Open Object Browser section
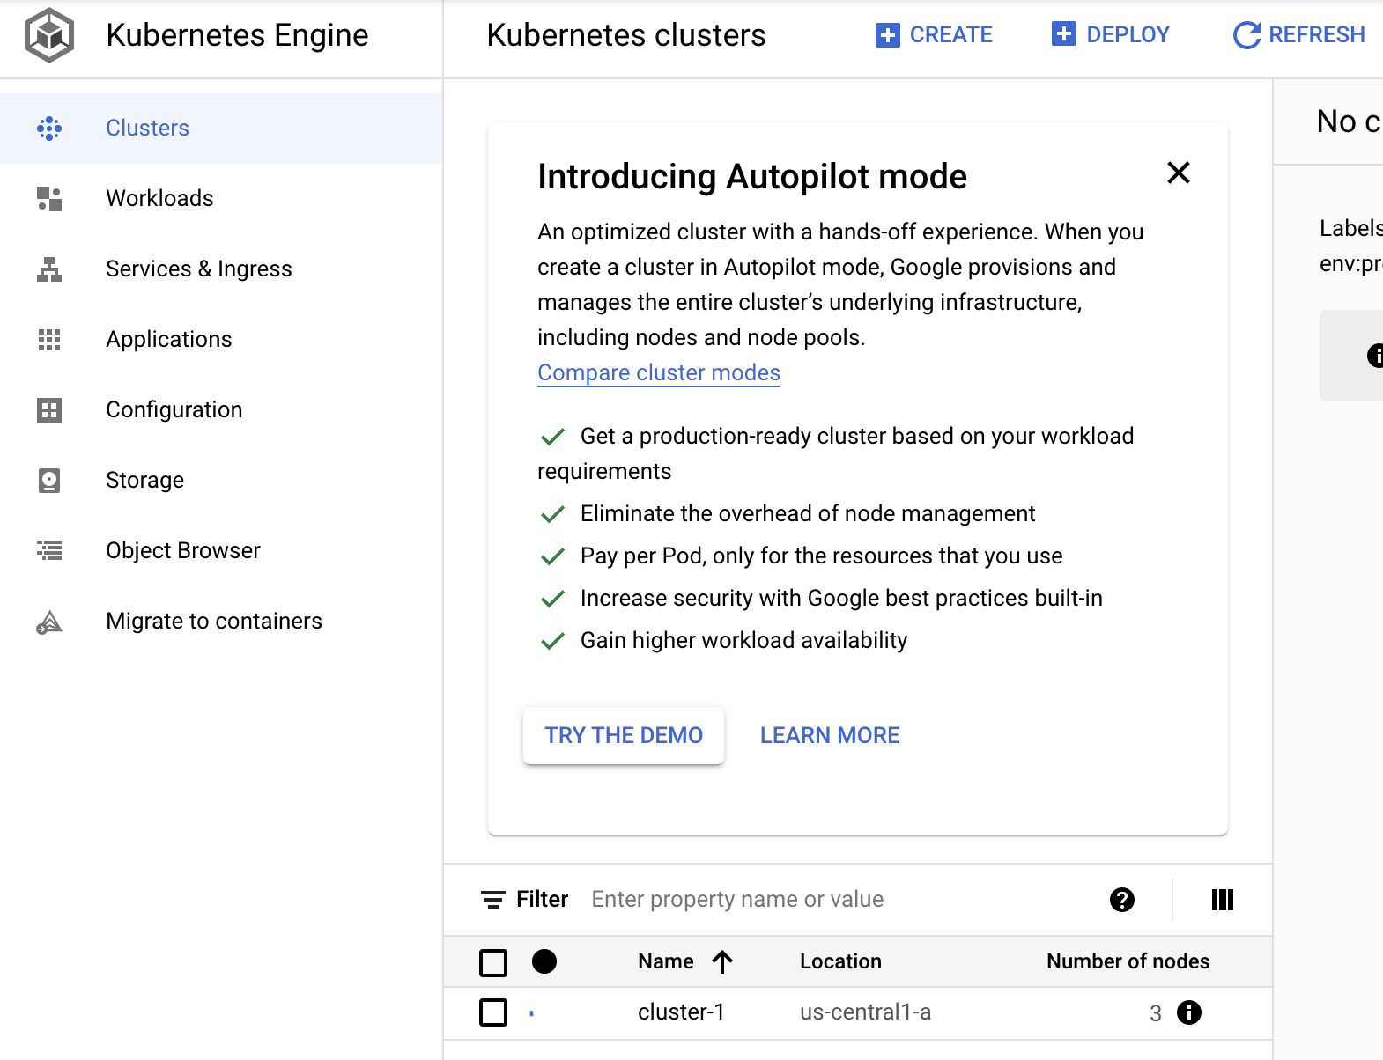This screenshot has height=1060, width=1383. click(x=221, y=551)
